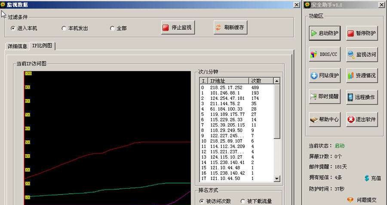
Task: Switch to the 详细信息 tab
Action: [x=17, y=46]
